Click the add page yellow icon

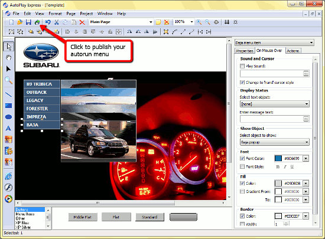point(158,22)
